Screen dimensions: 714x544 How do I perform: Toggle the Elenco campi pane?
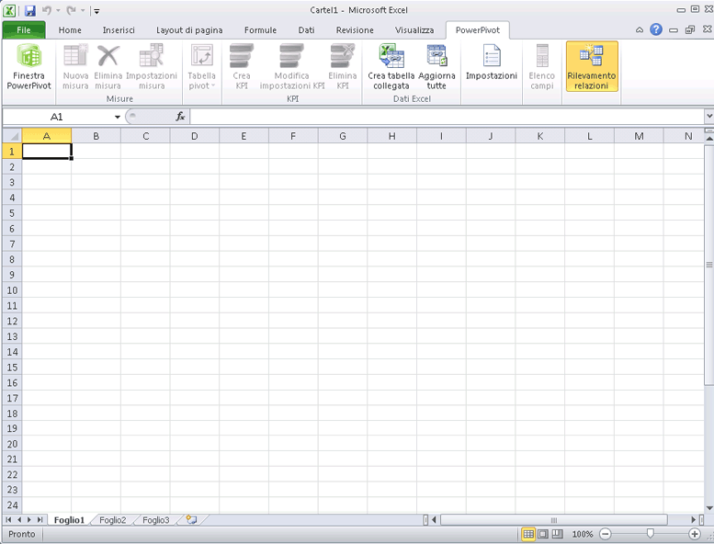541,66
